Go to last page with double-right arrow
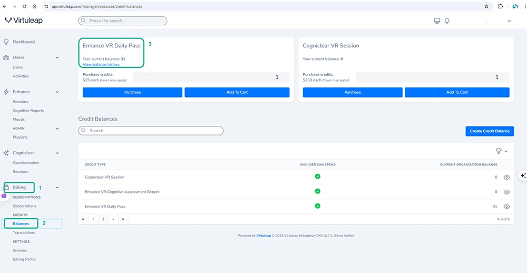The image size is (527, 273). pos(123,219)
